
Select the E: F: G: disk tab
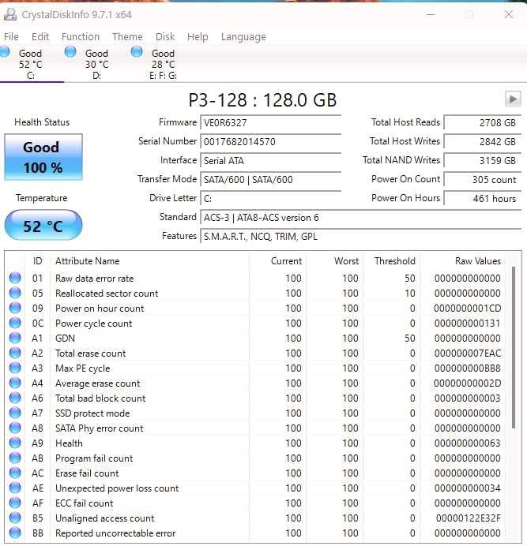(x=163, y=65)
